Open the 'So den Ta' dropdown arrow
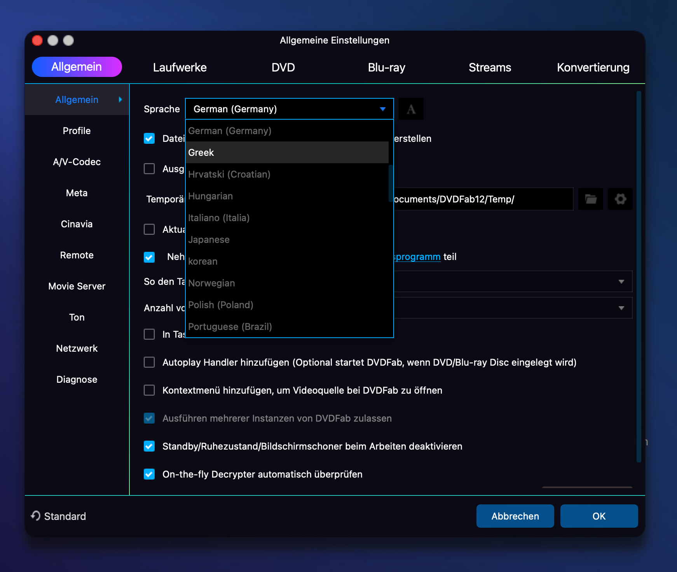This screenshot has height=572, width=677. coord(621,281)
